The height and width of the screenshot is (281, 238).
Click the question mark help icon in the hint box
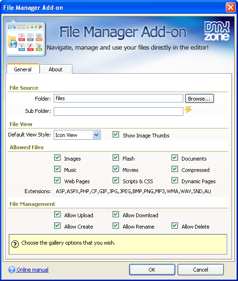[x=15, y=244]
